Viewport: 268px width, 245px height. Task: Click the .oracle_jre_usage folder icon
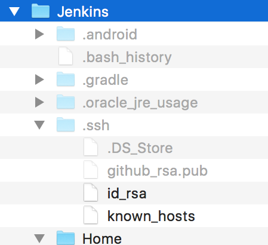(x=66, y=102)
